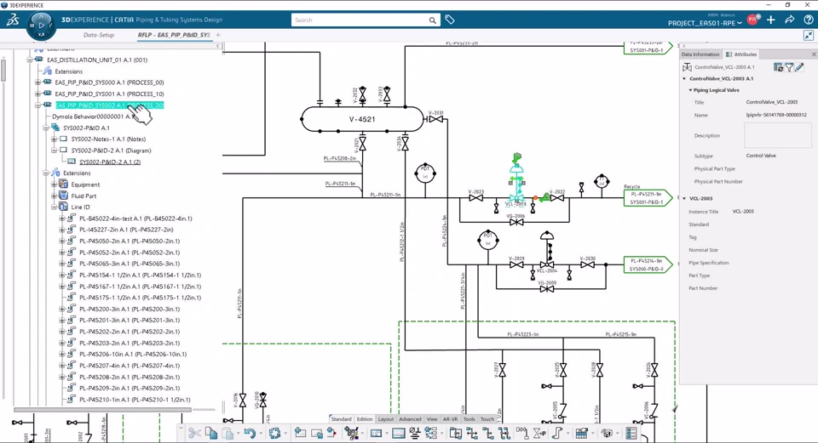
Task: Open the View toolbar tab
Action: tap(432, 419)
